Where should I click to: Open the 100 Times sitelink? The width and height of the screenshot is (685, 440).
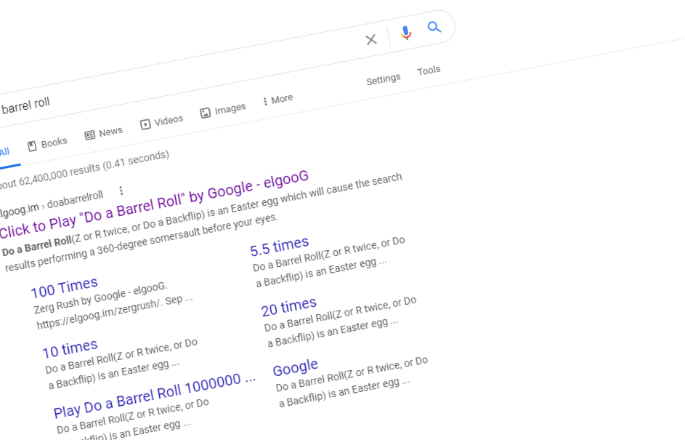tap(64, 287)
